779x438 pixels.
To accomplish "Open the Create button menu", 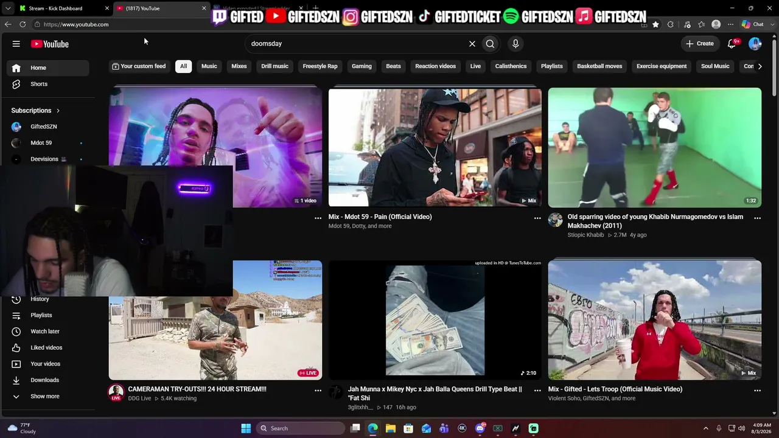I will [x=699, y=44].
